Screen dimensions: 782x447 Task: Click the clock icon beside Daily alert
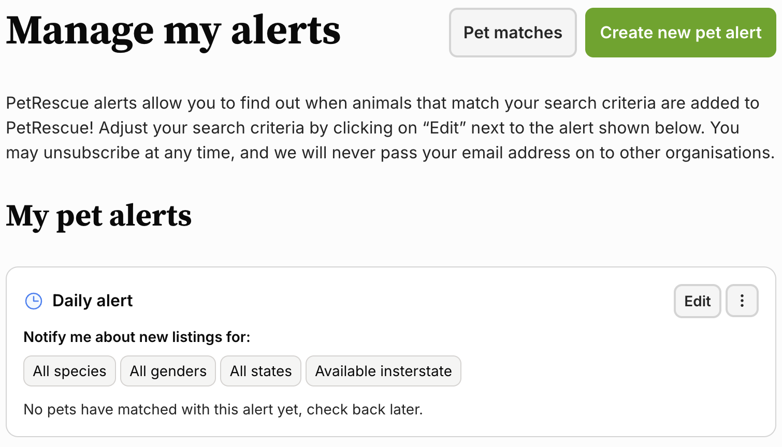34,301
